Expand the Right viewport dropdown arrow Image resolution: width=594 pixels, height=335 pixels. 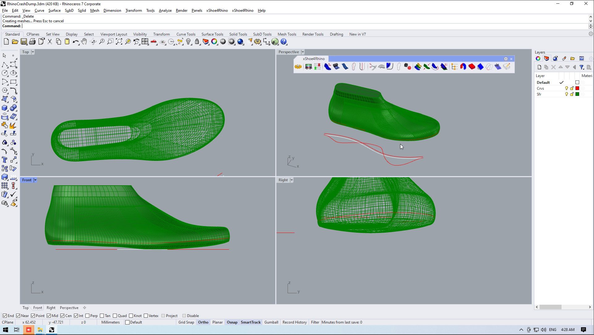click(x=292, y=180)
